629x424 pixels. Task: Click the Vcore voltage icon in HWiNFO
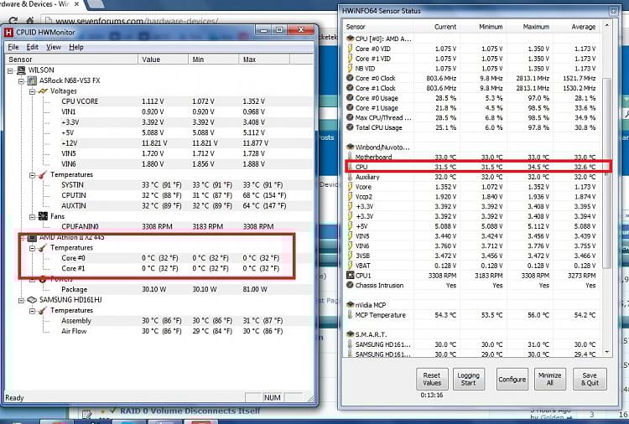pos(351,186)
